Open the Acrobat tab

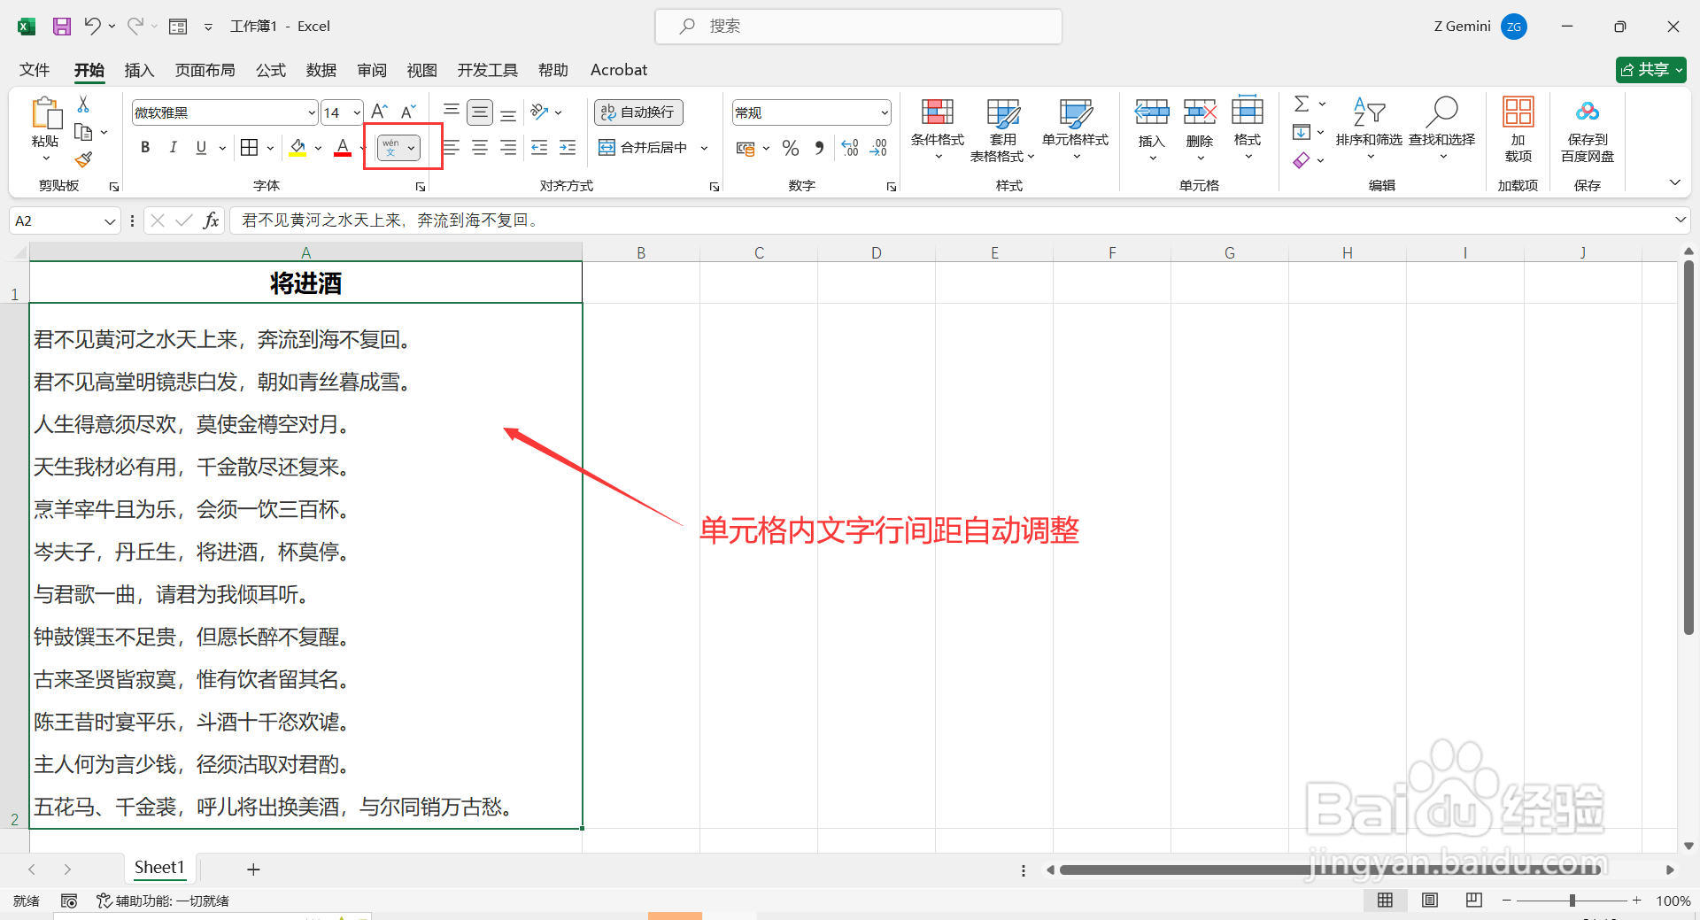(x=618, y=70)
